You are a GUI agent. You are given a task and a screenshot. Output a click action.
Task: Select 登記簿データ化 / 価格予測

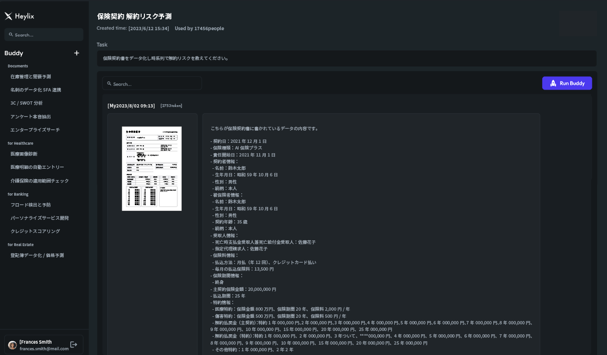tap(37, 255)
